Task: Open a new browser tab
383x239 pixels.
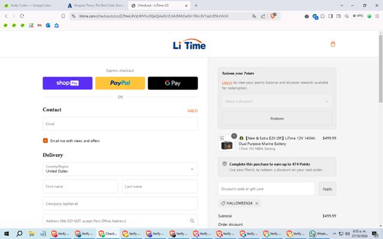Action: click(x=196, y=5)
